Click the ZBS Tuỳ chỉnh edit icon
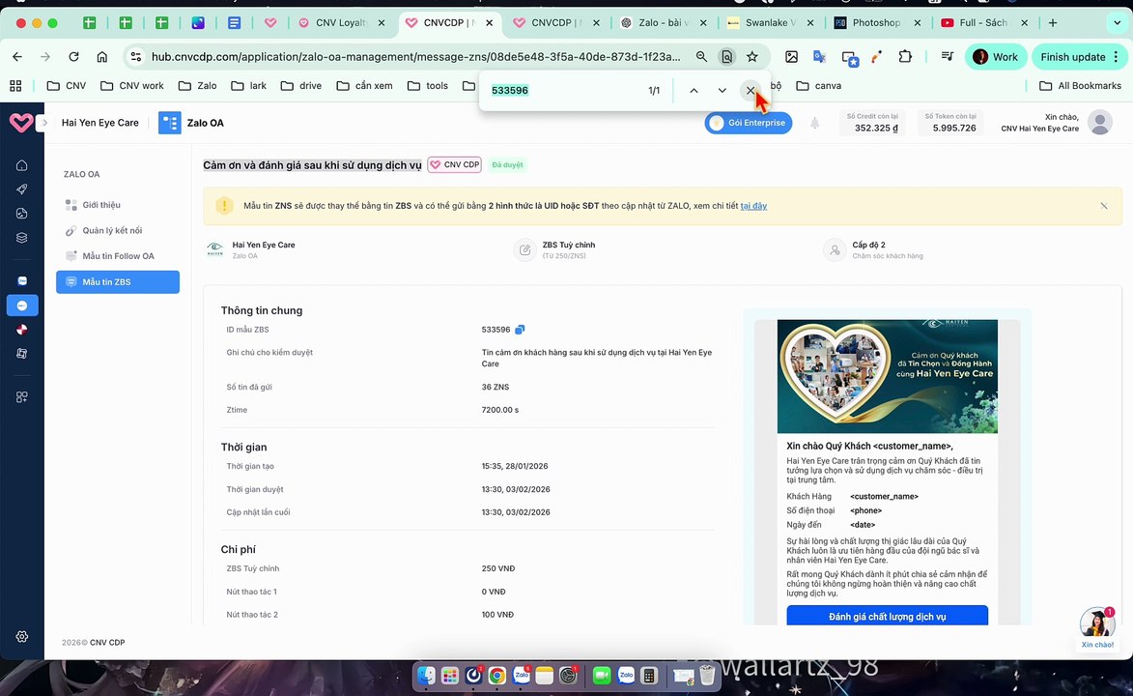Viewport: 1133px width, 696px height. tap(524, 249)
